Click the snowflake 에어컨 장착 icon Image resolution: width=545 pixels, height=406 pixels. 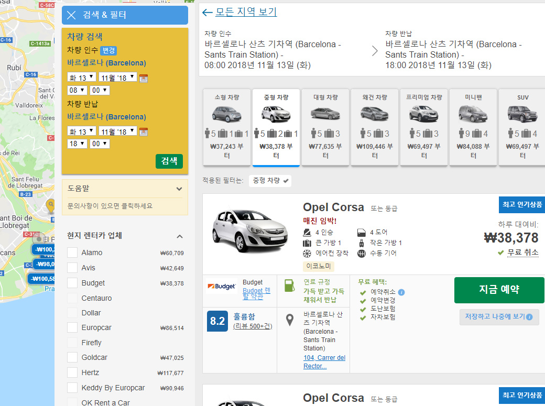(307, 254)
